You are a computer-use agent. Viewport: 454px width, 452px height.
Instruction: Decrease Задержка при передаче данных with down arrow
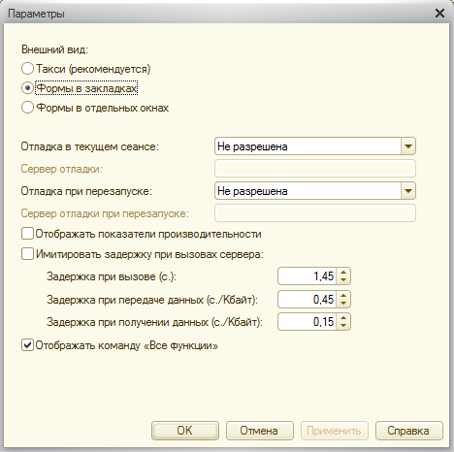coord(343,303)
